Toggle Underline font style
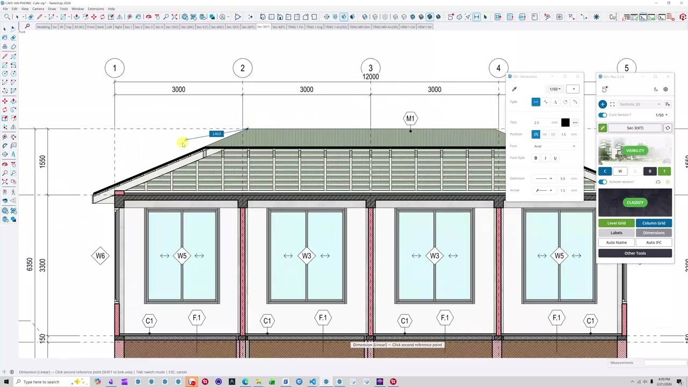The image size is (688, 387). click(x=555, y=158)
